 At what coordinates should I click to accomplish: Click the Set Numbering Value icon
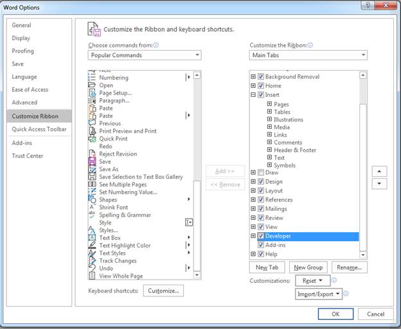tap(92, 192)
